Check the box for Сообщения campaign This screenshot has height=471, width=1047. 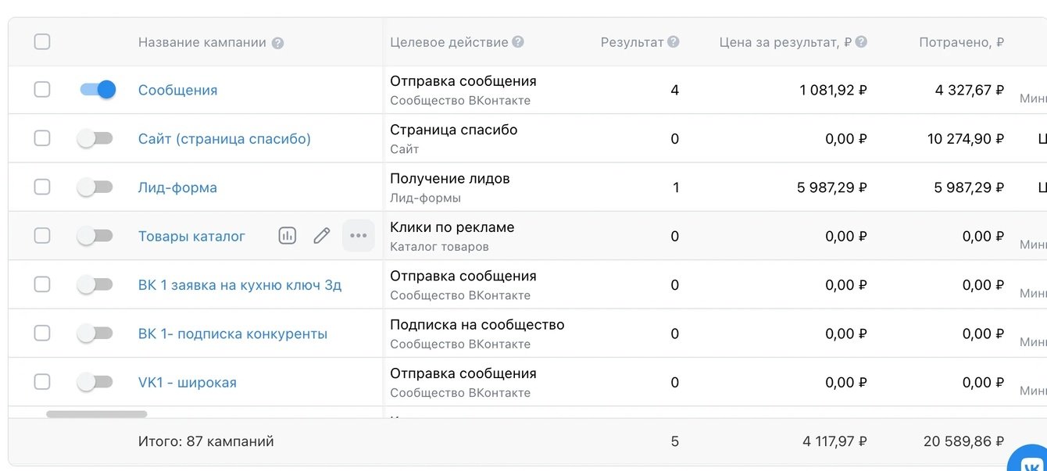click(42, 90)
